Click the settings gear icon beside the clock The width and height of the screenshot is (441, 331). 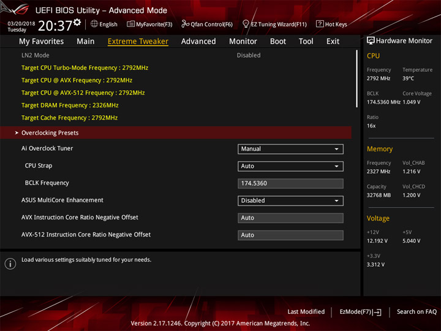click(77, 23)
